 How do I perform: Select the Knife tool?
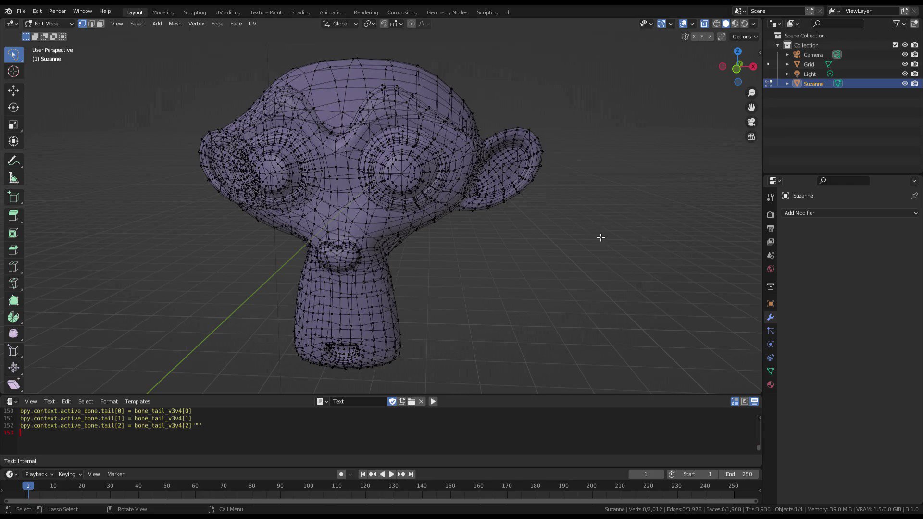(13, 284)
